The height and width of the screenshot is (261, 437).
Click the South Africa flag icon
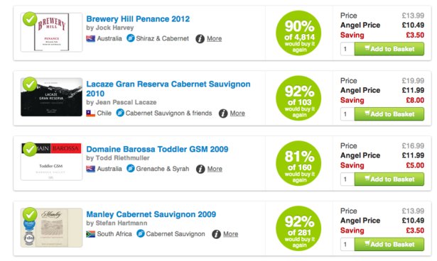pos(90,234)
